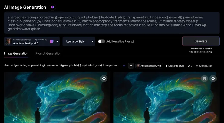Click the Absolute Reality v1.6 tag in results
The width and height of the screenshot is (224, 123).
(x=149, y=66)
